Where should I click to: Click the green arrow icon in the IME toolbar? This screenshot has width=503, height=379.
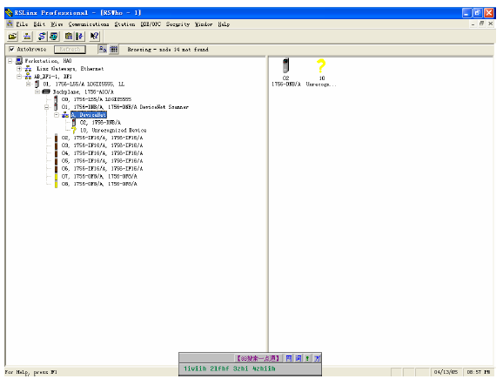(307, 358)
